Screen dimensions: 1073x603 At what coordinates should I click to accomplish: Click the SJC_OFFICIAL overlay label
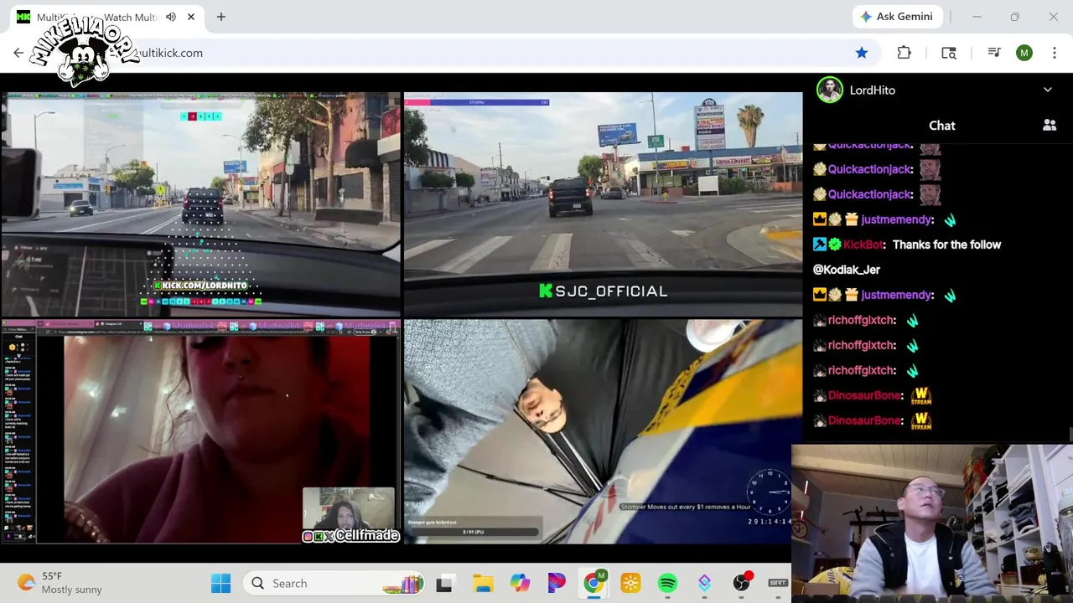(x=604, y=291)
